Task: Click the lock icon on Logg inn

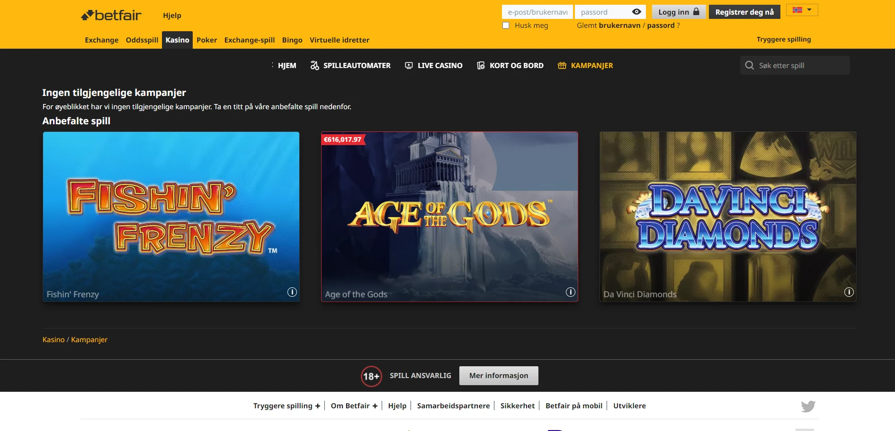Action: [696, 11]
